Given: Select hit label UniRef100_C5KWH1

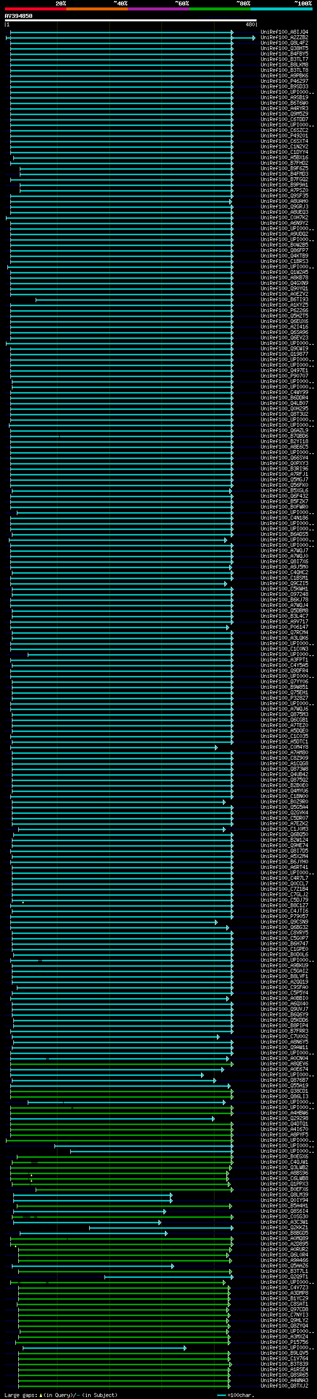Looking at the screenshot, I should click(284, 589).
